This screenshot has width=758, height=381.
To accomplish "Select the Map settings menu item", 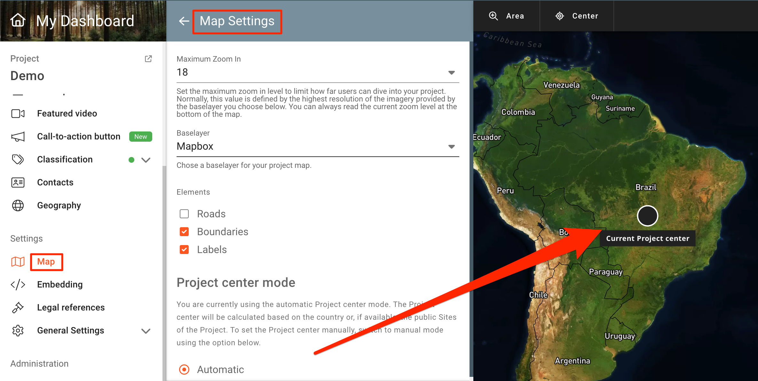I will click(x=46, y=262).
